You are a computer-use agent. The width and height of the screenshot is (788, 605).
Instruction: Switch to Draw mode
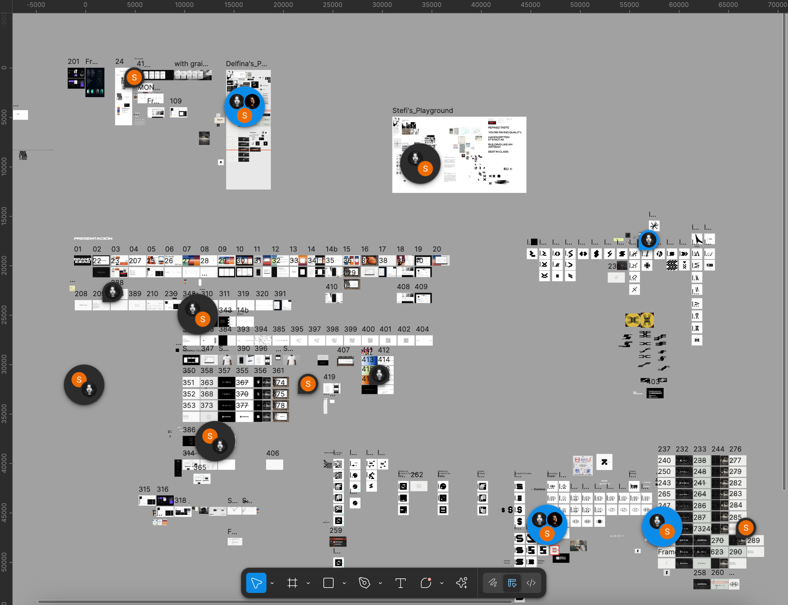pos(493,583)
